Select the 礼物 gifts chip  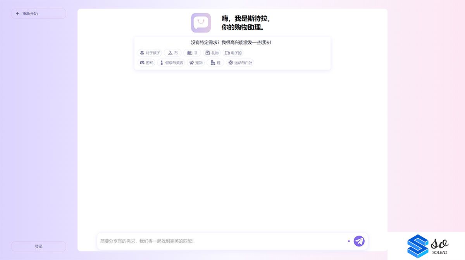(212, 53)
